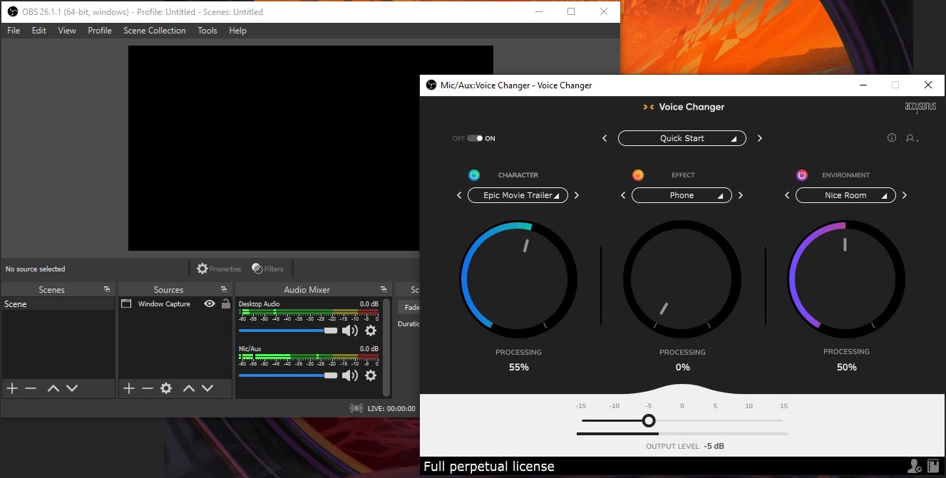Viewport: 946px width, 478px height.
Task: Select Scene in the Scenes list
Action: point(58,304)
